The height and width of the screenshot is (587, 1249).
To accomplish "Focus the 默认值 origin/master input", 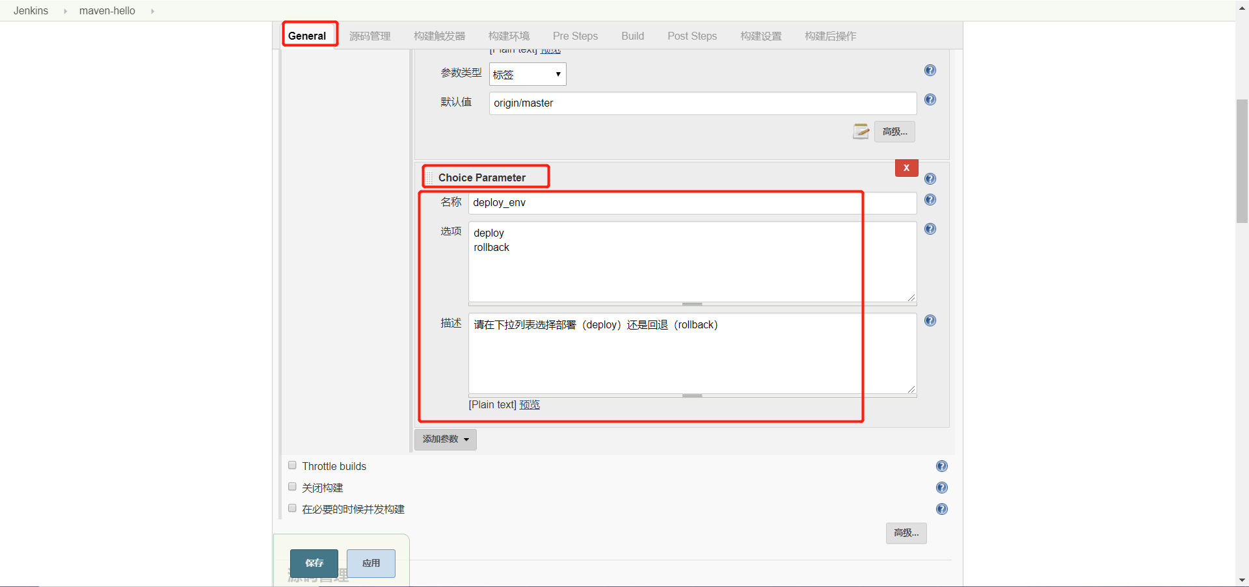I will coord(703,103).
